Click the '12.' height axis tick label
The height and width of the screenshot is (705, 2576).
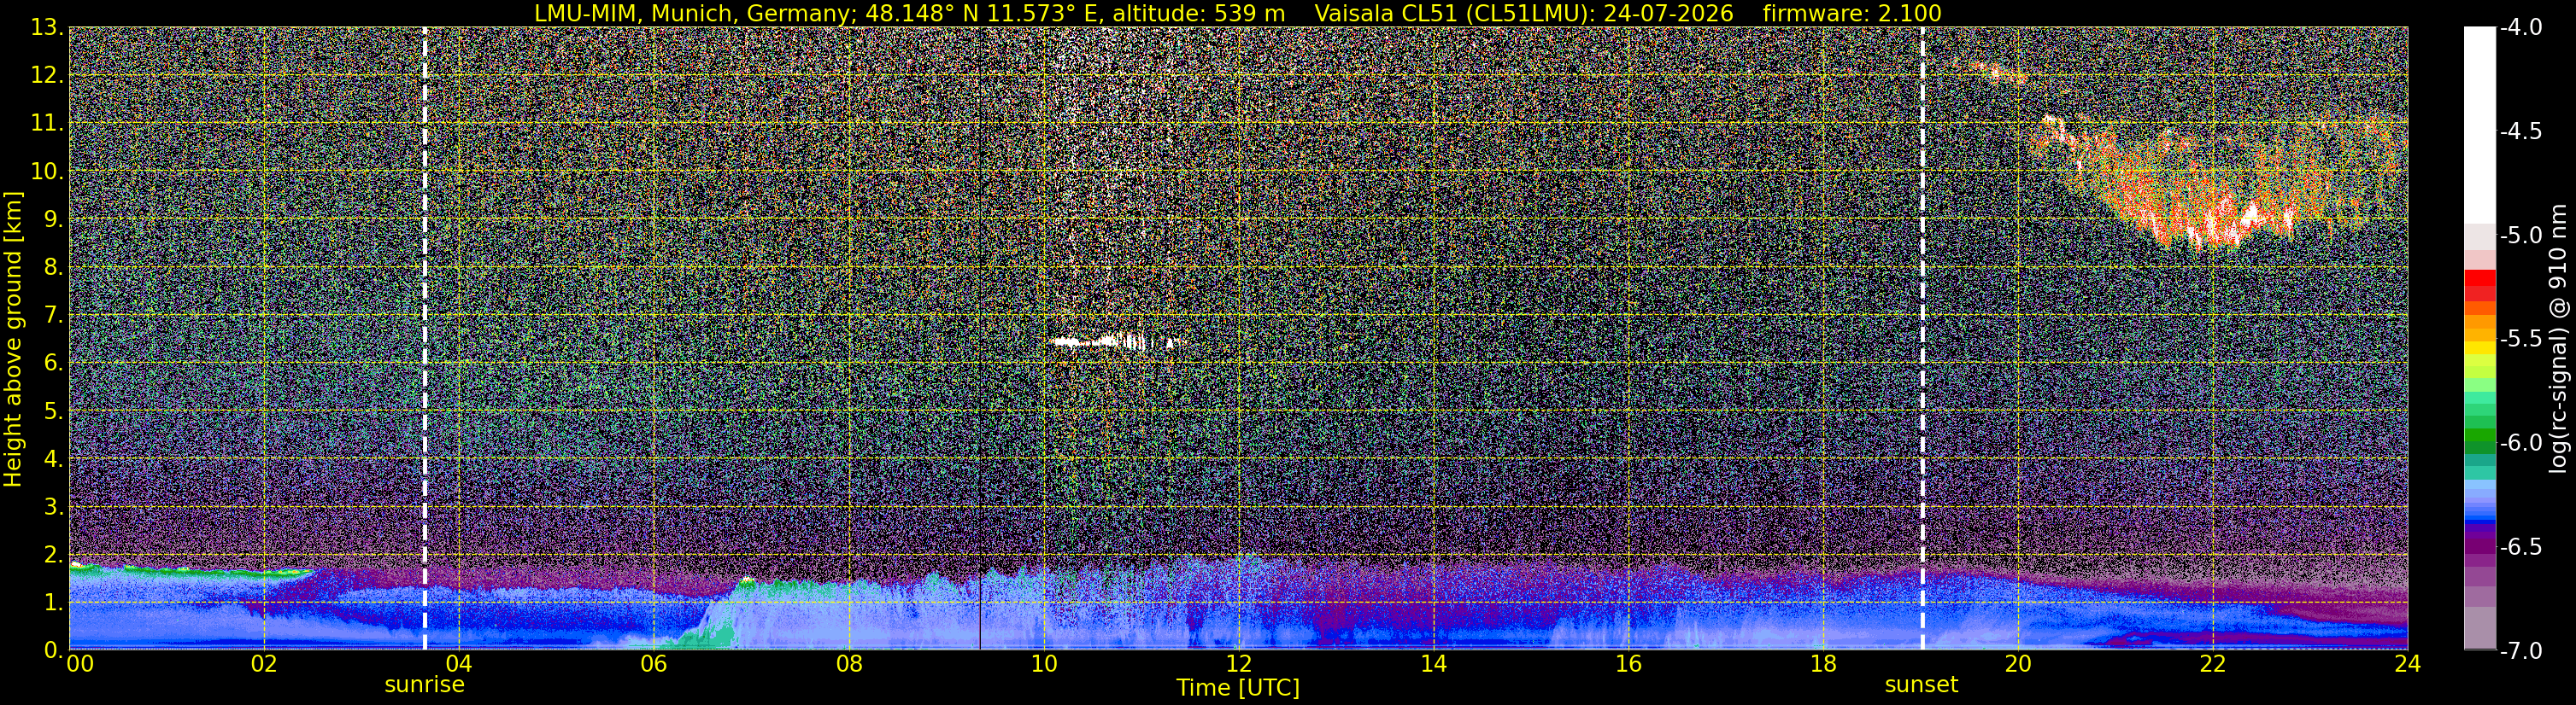point(47,76)
